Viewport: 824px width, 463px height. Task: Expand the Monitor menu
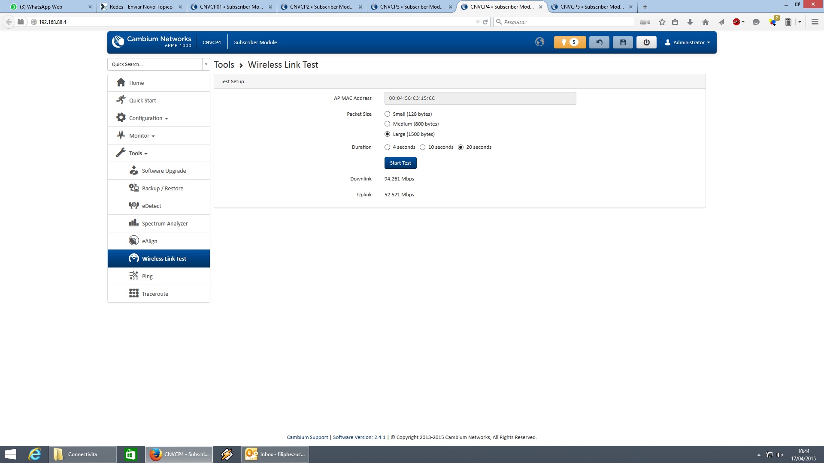click(x=142, y=135)
